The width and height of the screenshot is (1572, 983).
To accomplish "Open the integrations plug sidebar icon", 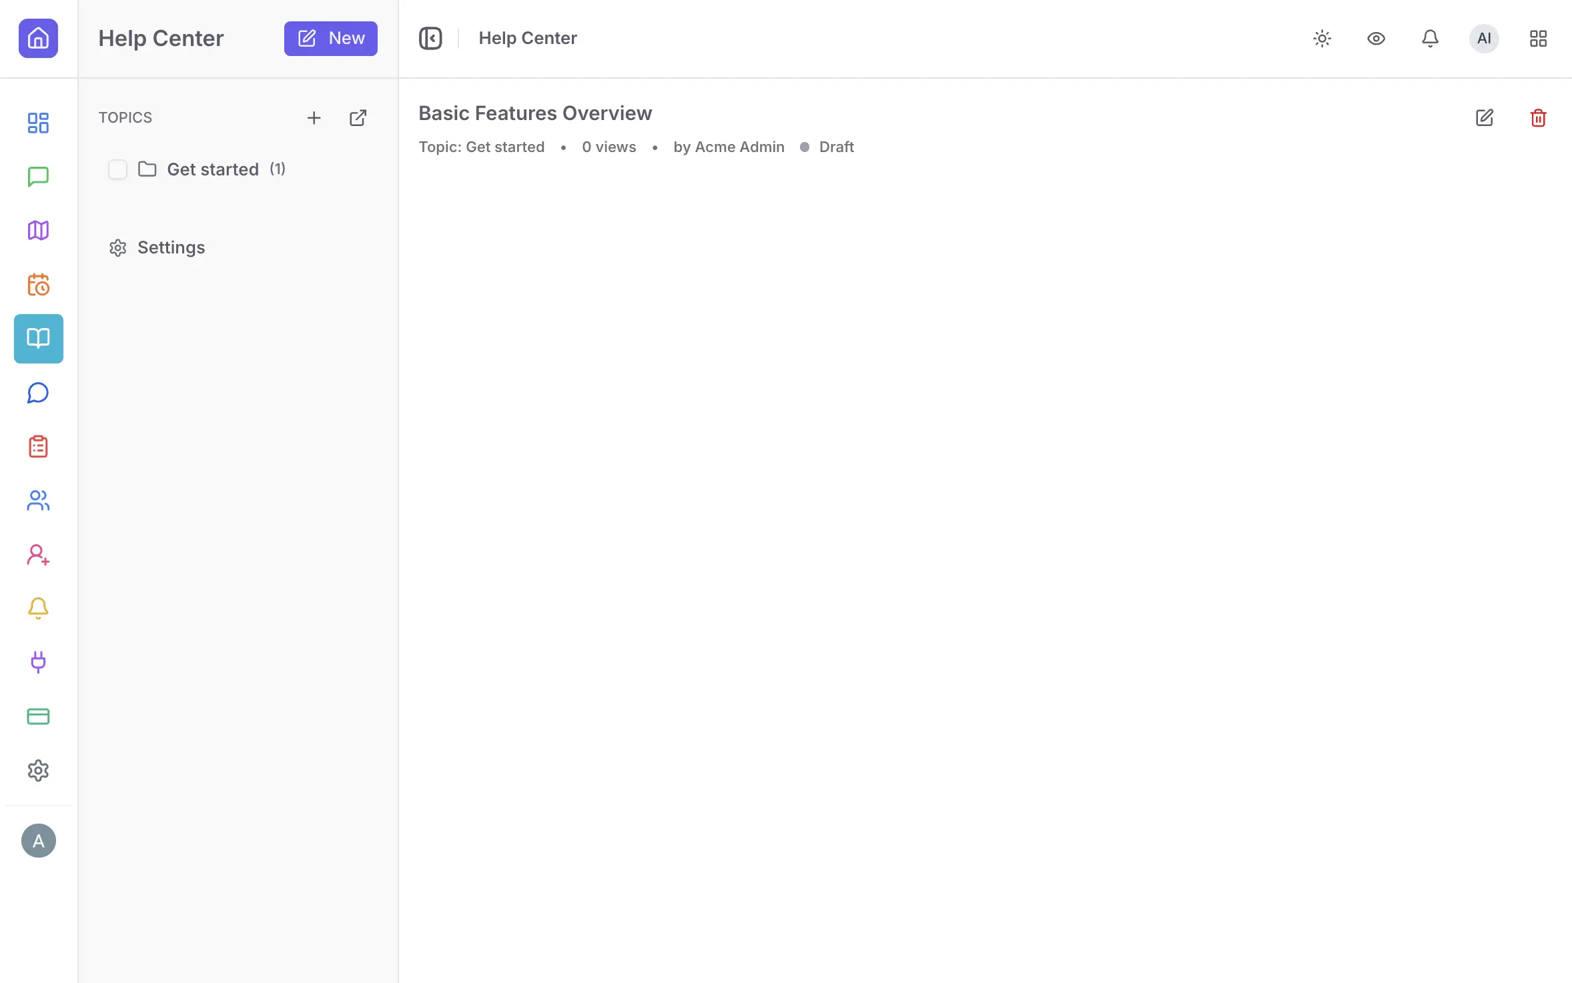I will [x=38, y=662].
